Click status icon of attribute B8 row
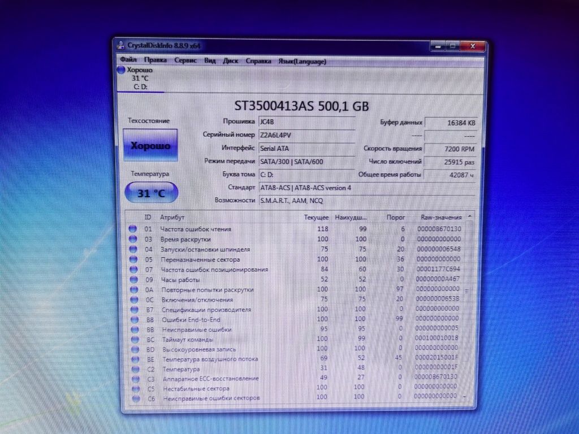This screenshot has width=579, height=434. pos(135,320)
